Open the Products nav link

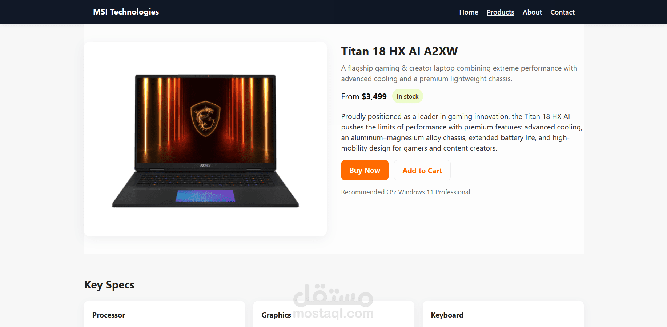pyautogui.click(x=500, y=12)
